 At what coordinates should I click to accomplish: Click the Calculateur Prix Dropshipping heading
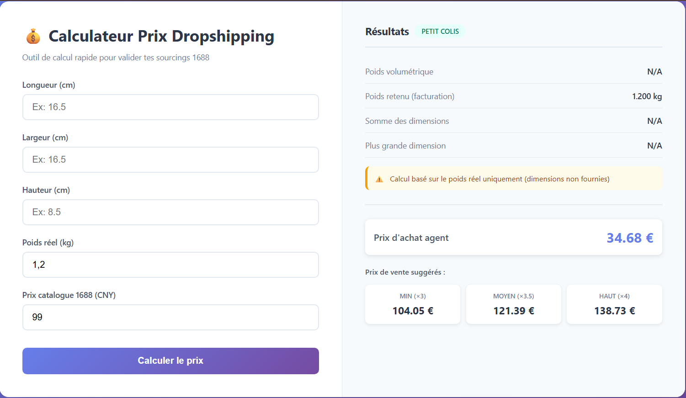(x=161, y=36)
